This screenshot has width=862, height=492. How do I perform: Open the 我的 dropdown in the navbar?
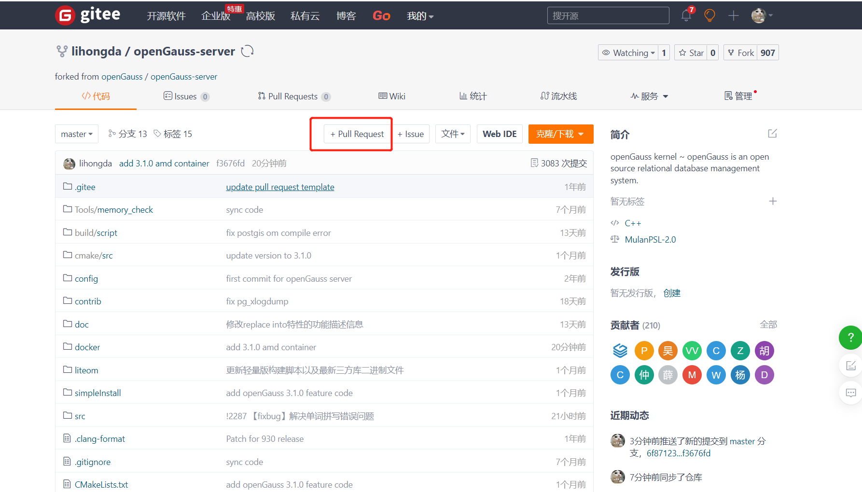click(x=420, y=16)
